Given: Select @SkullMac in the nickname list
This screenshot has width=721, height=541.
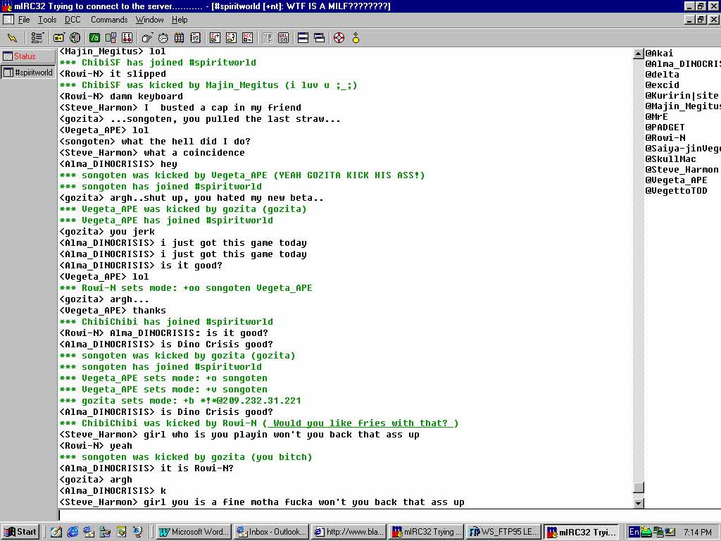Looking at the screenshot, I should pos(670,159).
